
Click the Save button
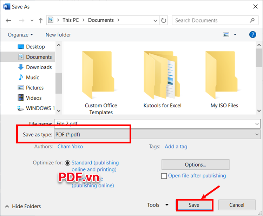click(194, 205)
